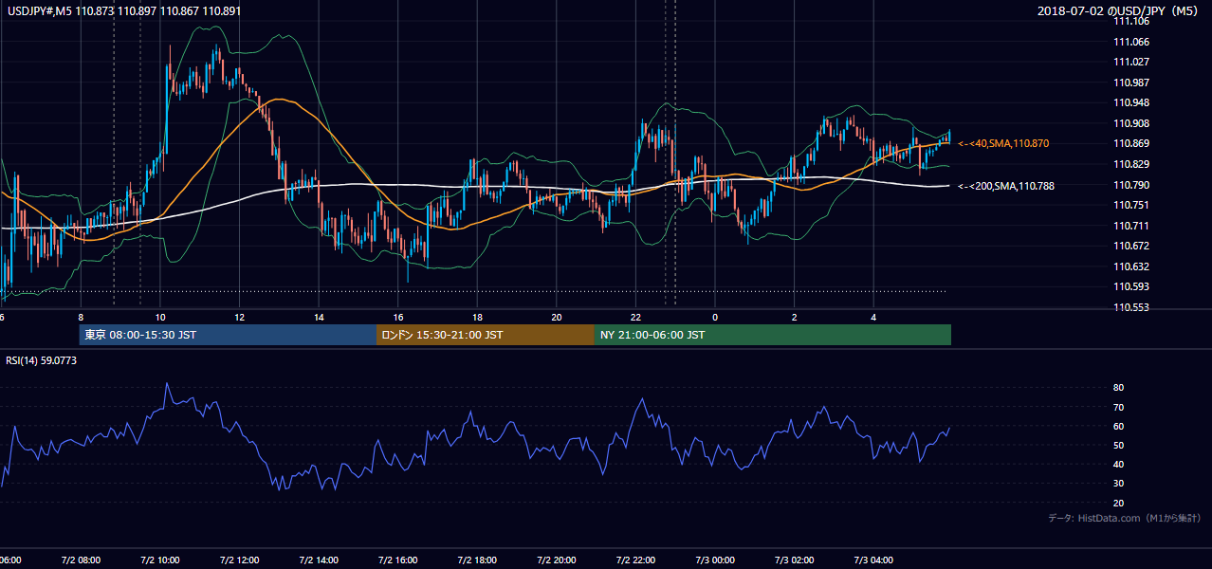
Task: Click the USDJPY#,M5 price header text
Action: point(123,10)
